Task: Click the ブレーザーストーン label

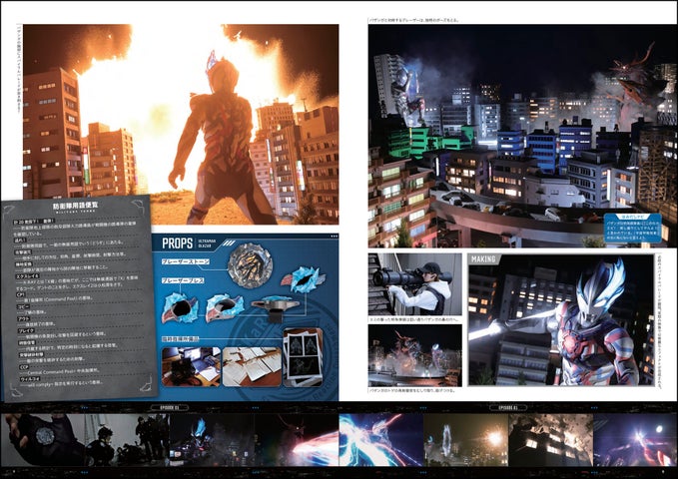Action: point(186,261)
